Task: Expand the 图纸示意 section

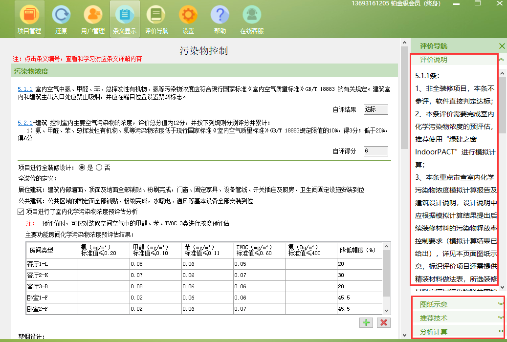Action: (501, 304)
